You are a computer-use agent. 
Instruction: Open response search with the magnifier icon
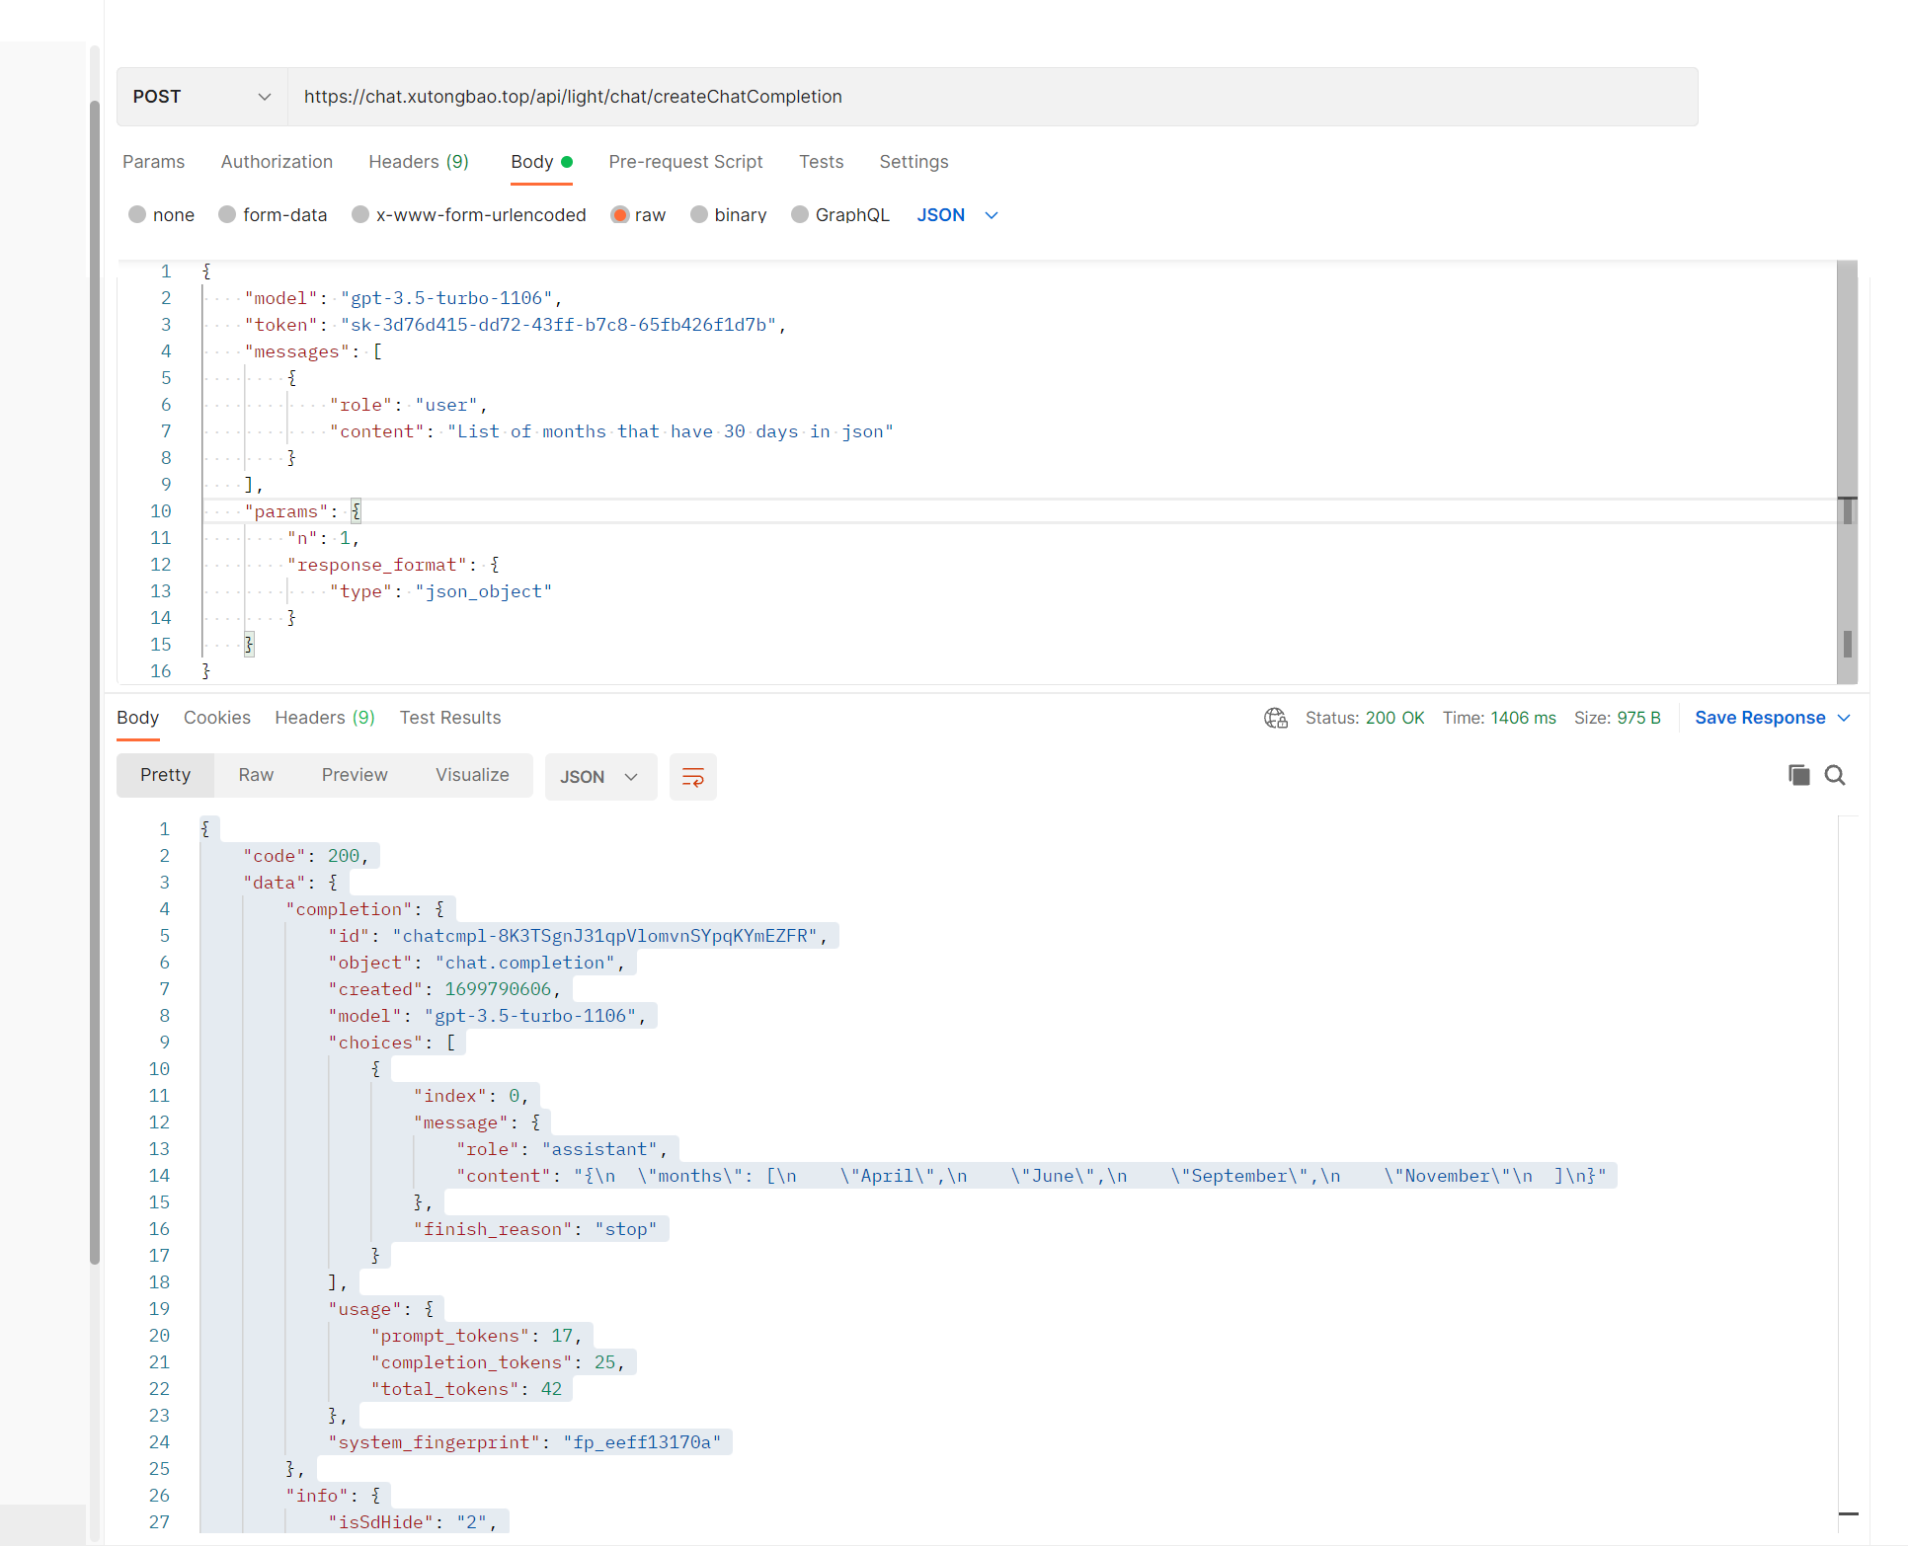point(1835,775)
